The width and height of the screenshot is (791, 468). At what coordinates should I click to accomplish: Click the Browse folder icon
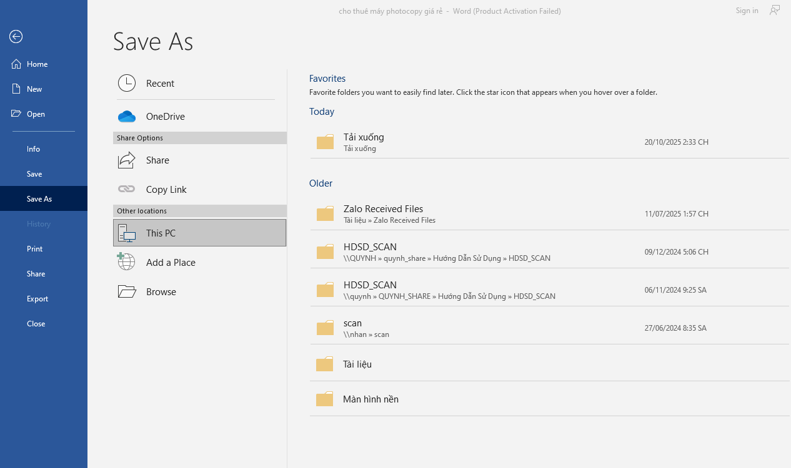[127, 291]
